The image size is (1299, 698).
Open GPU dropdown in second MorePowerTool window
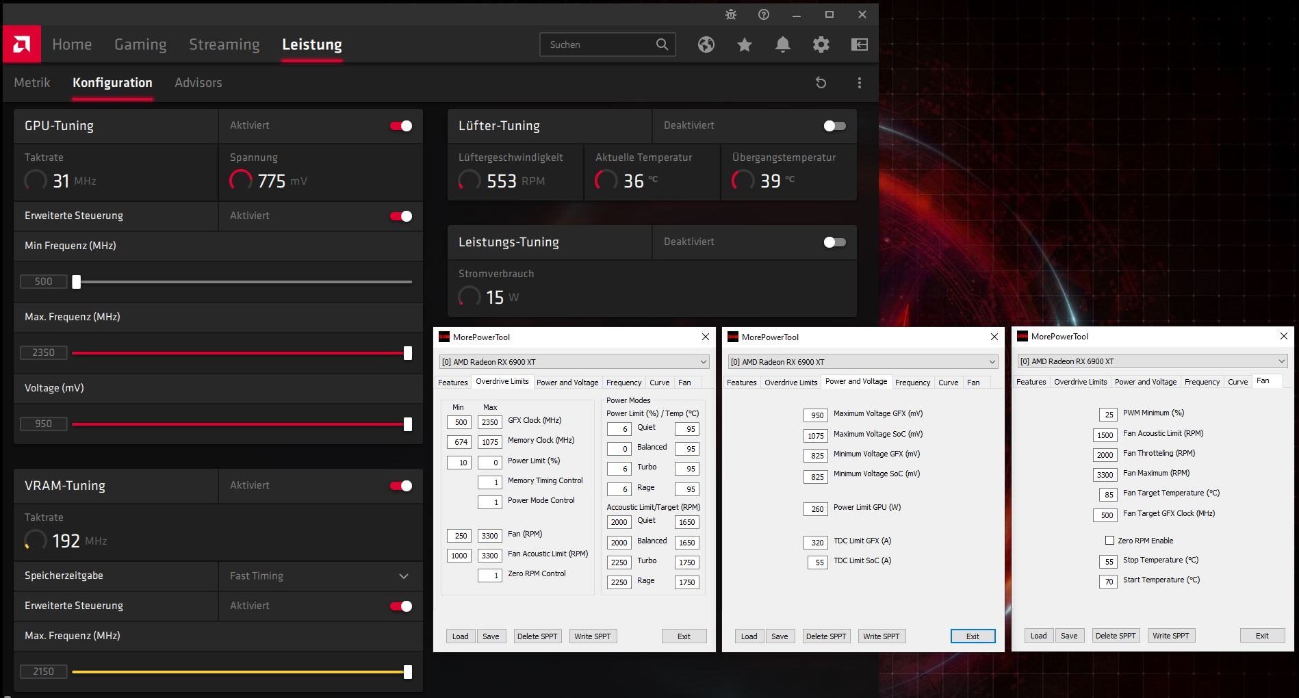coord(863,362)
